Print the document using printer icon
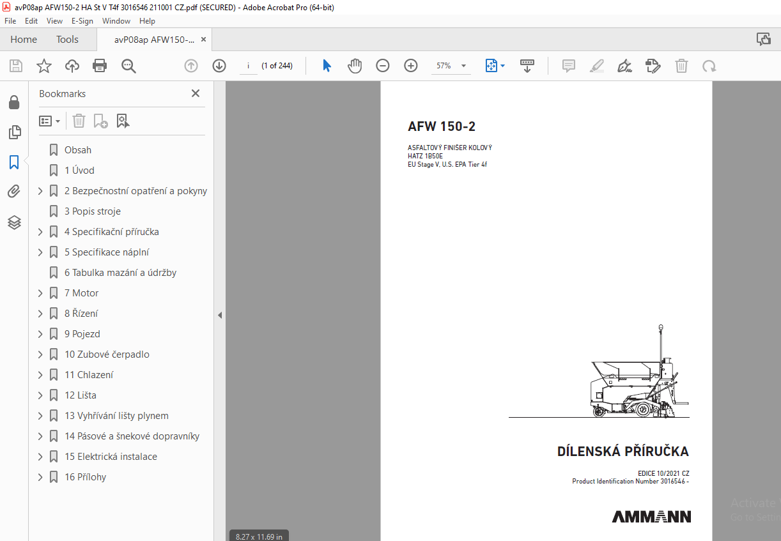Screen dimensions: 781x541 tap(100, 66)
